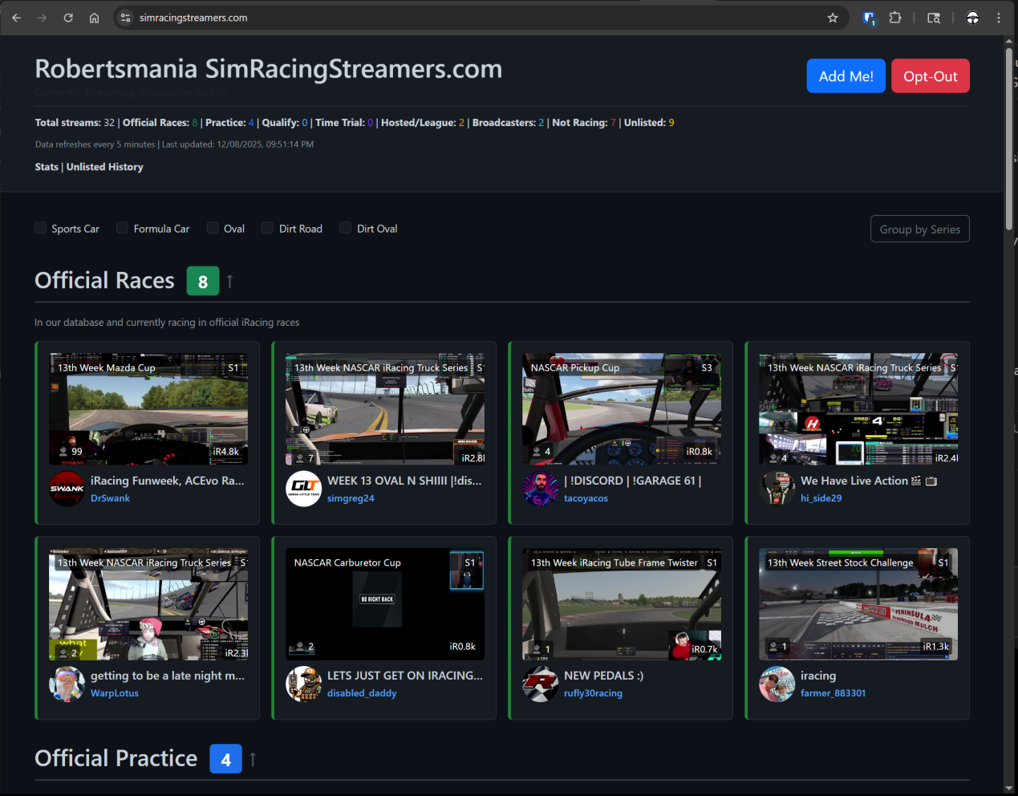Viewport: 1018px width, 796px height.
Task: Reload the page using the refresh icon
Action: pyautogui.click(x=68, y=18)
